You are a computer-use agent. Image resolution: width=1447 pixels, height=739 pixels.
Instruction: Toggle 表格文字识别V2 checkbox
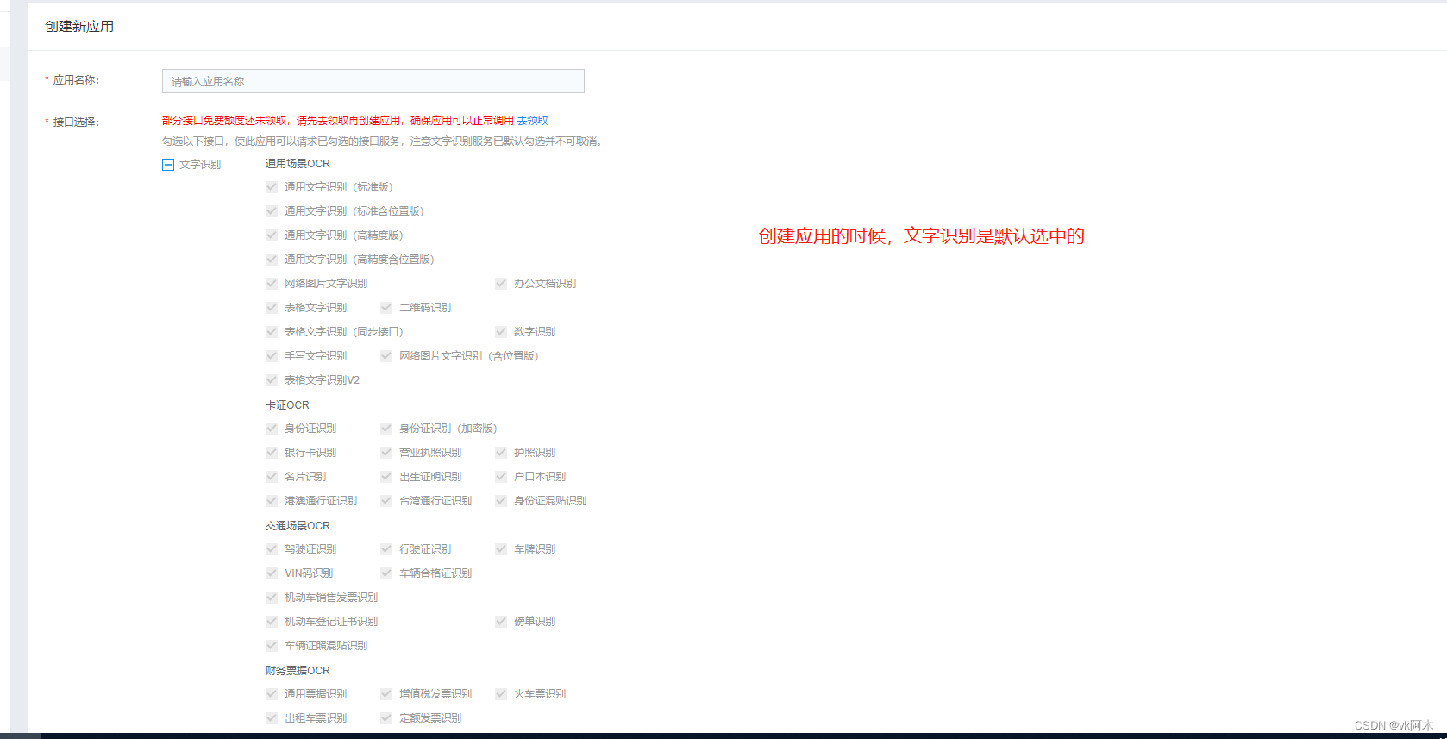coord(272,380)
